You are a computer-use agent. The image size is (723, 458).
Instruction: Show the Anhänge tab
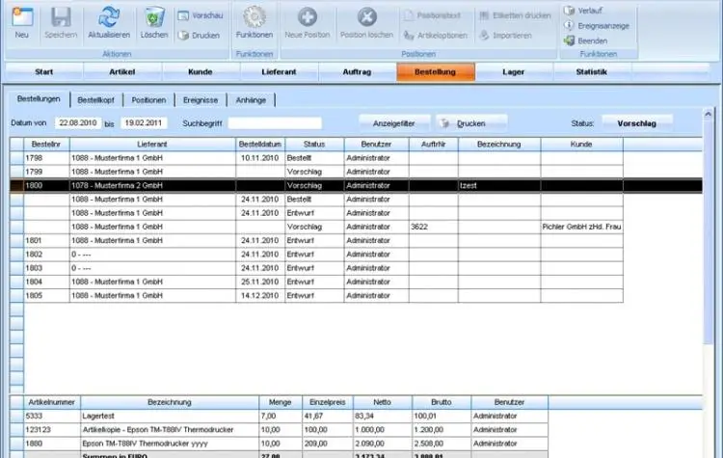(251, 99)
